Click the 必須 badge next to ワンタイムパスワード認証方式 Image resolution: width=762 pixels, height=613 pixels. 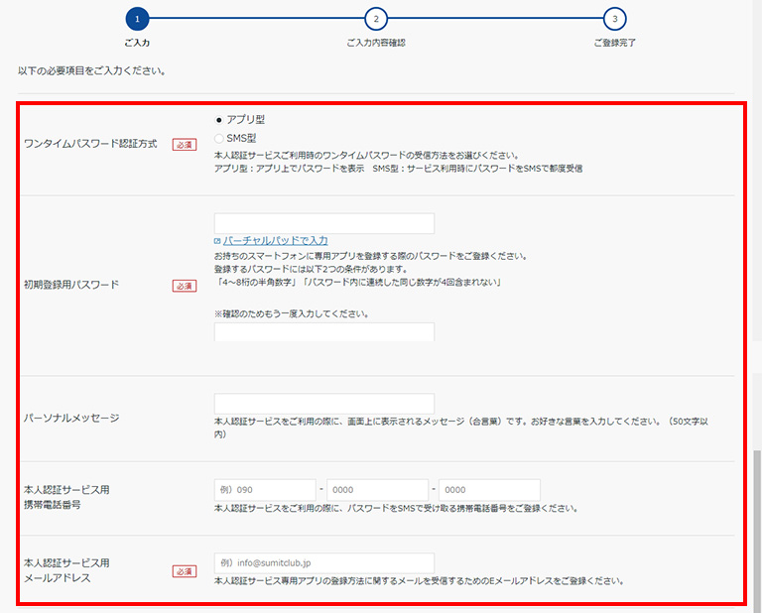pos(185,145)
